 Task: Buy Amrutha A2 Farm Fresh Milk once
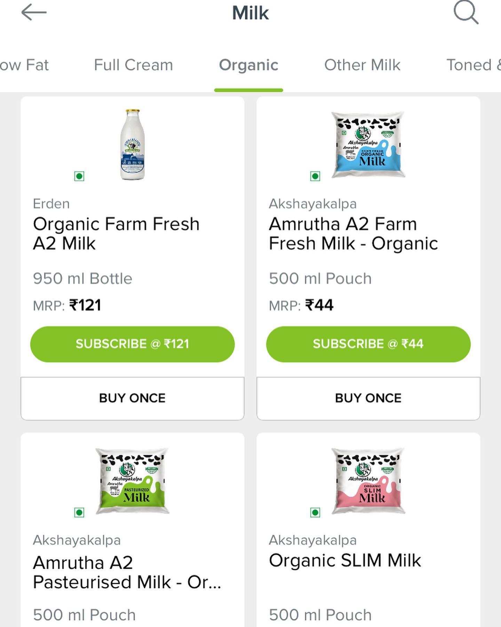click(x=368, y=398)
